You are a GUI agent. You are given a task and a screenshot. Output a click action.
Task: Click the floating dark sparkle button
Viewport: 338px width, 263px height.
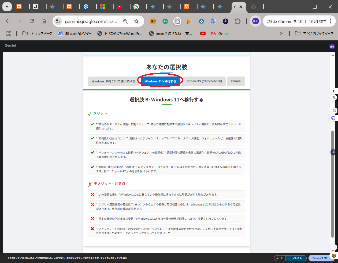pos(333,152)
